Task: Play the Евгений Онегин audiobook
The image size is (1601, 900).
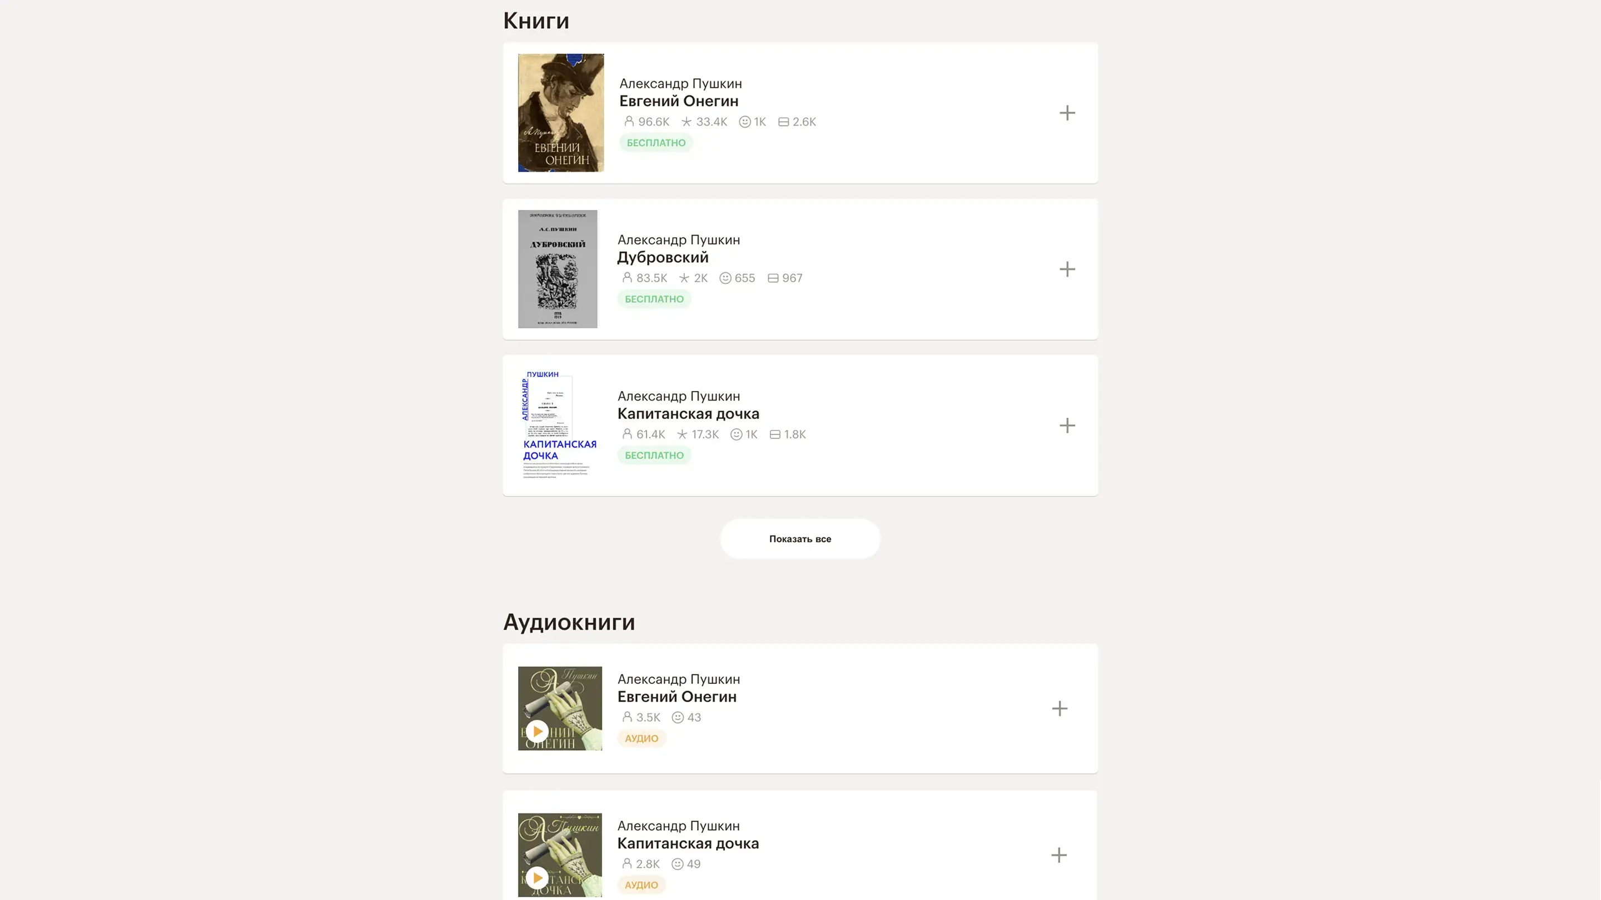Action: [x=537, y=731]
